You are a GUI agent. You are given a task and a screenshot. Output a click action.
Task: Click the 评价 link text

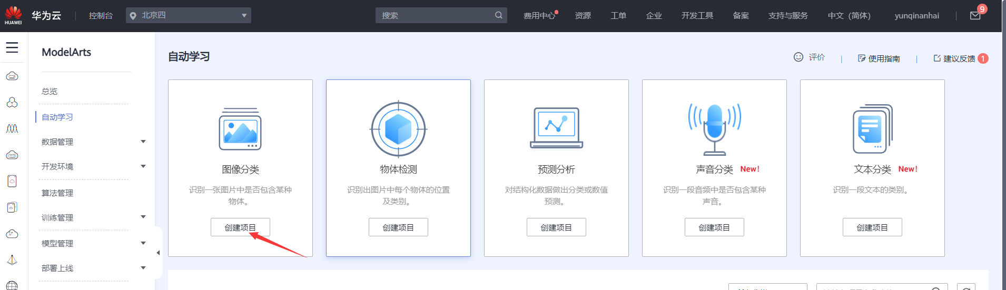[817, 57]
